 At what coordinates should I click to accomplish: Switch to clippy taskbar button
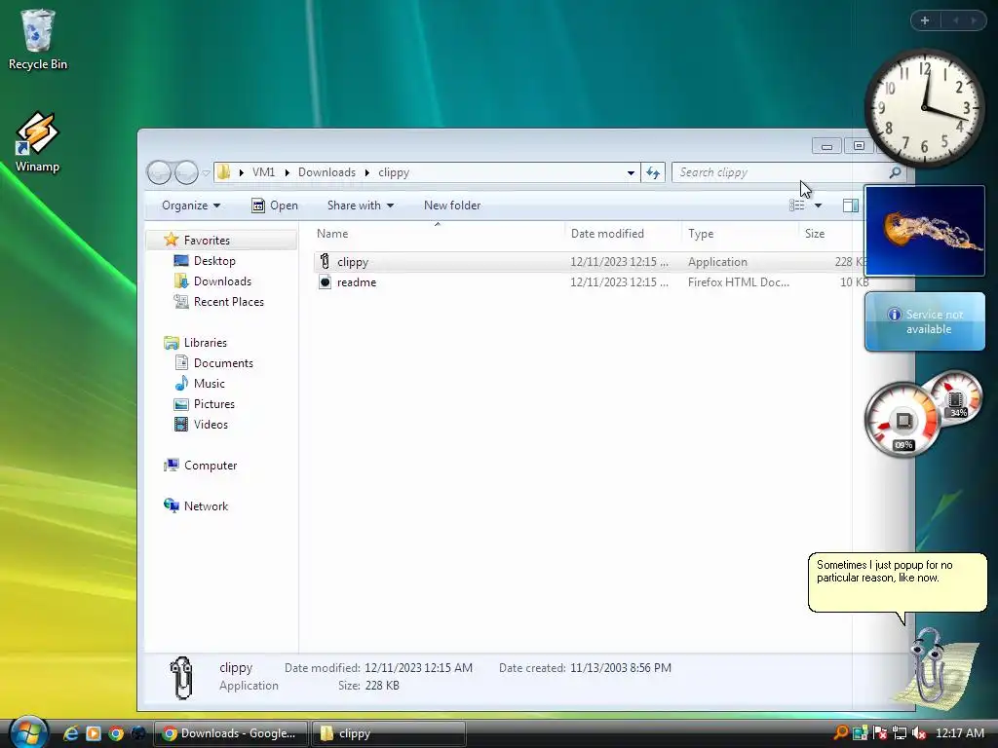[388, 733]
